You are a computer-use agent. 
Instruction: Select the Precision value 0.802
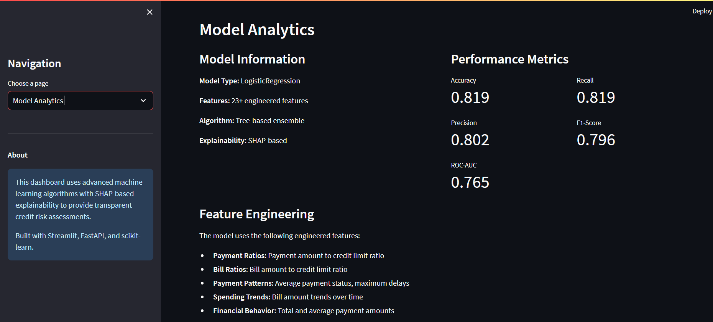point(470,140)
